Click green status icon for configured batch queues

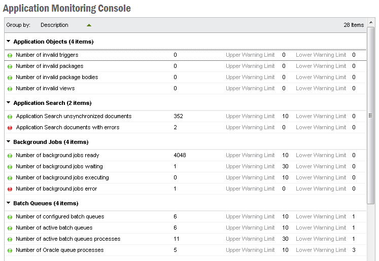(x=10, y=217)
